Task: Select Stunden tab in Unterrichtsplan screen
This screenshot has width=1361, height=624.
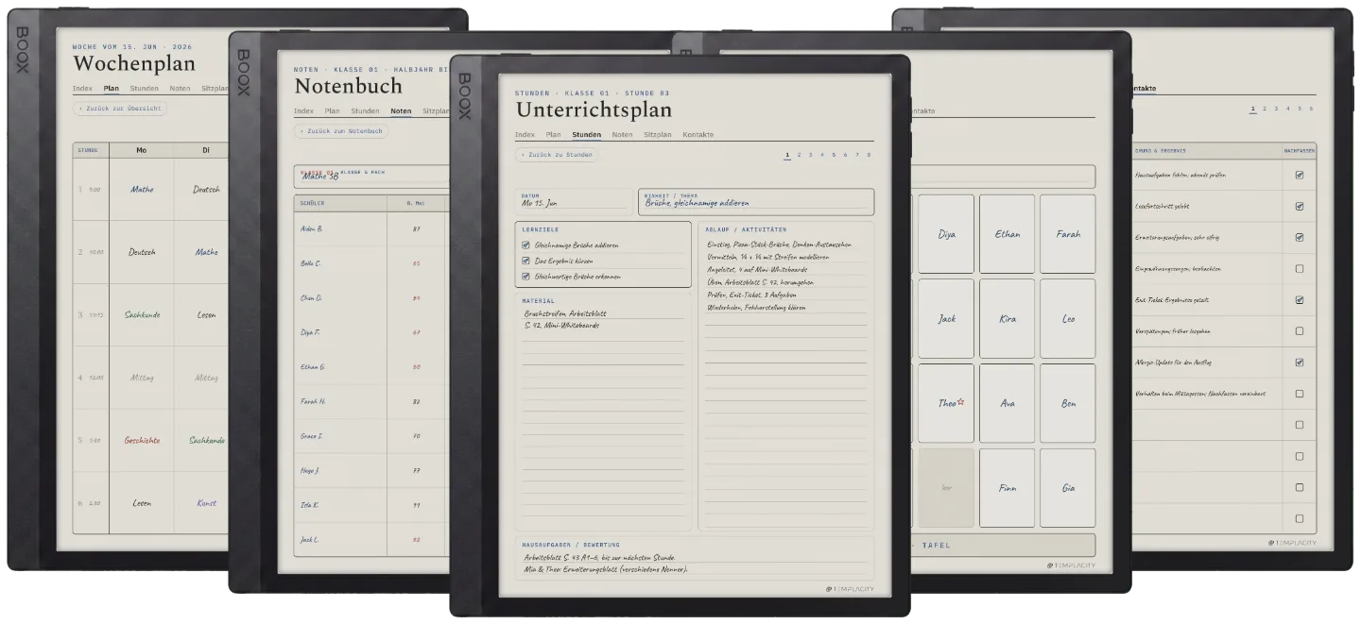Action: click(587, 135)
